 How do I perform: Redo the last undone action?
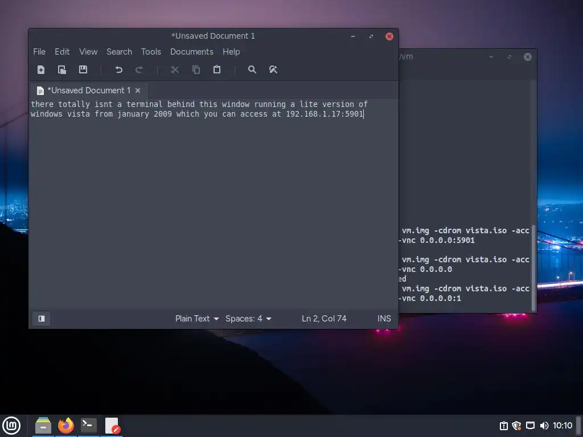[139, 69]
